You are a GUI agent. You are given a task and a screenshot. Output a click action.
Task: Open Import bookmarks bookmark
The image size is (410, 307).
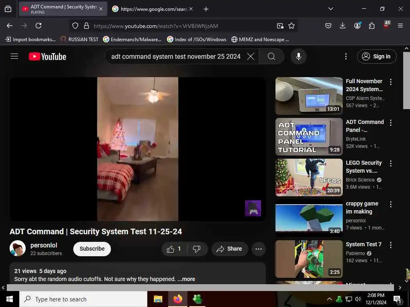pyautogui.click(x=30, y=40)
